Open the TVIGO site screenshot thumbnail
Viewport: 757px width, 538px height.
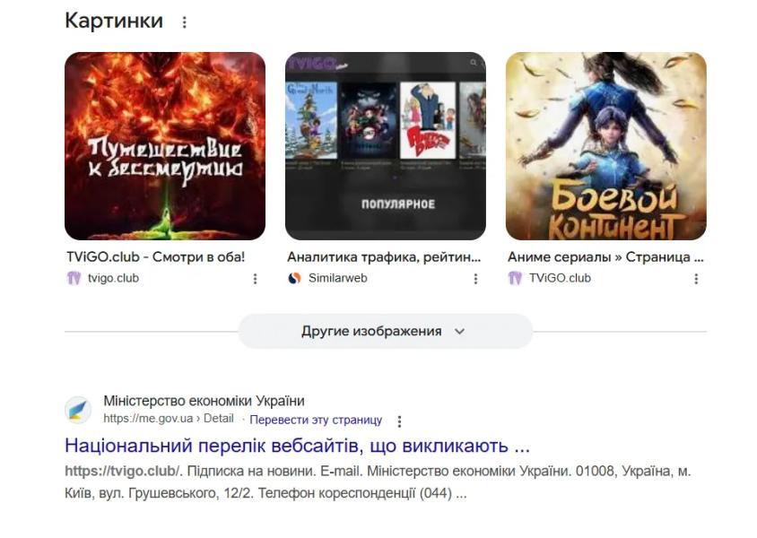point(386,146)
